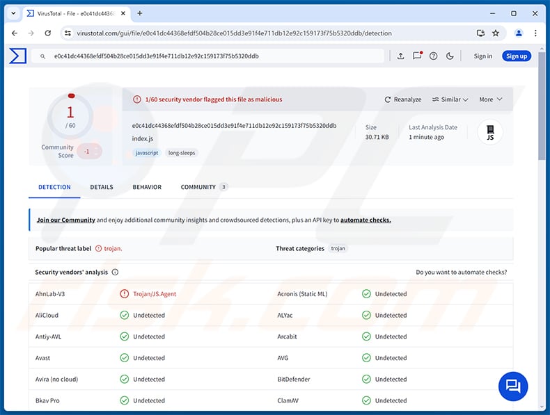550x415 pixels.
Task: Click the VirusTotal logo icon
Action: pyautogui.click(x=17, y=56)
